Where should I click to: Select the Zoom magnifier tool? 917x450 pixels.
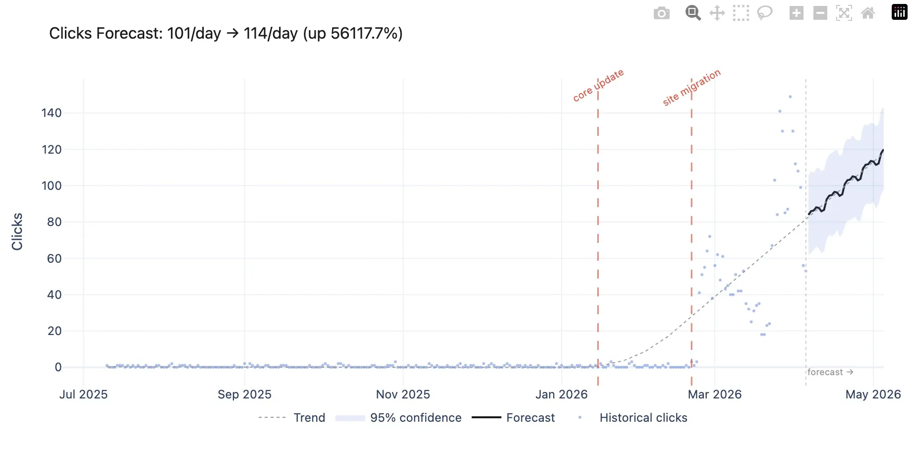coord(693,13)
